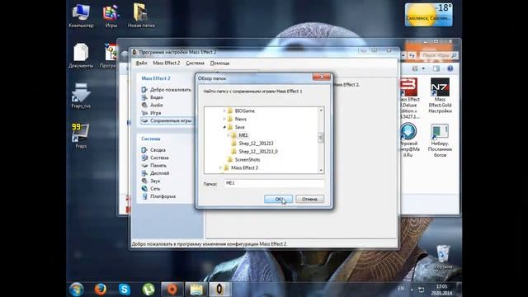Open the Файл menu

coord(141,63)
